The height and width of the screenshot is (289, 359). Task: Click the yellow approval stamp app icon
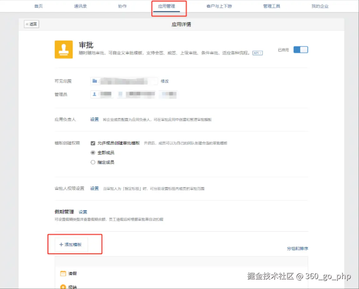(x=64, y=49)
